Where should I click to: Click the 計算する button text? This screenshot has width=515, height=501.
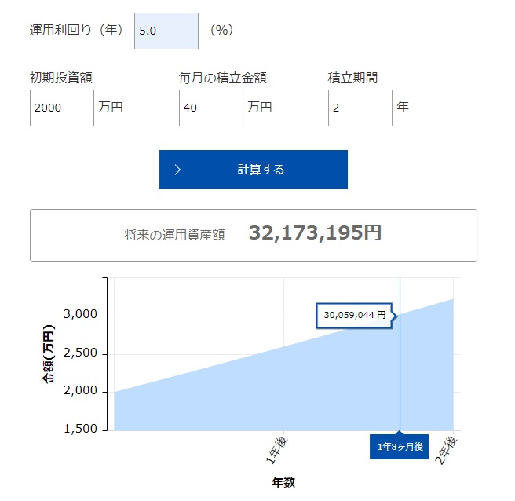pyautogui.click(x=261, y=170)
